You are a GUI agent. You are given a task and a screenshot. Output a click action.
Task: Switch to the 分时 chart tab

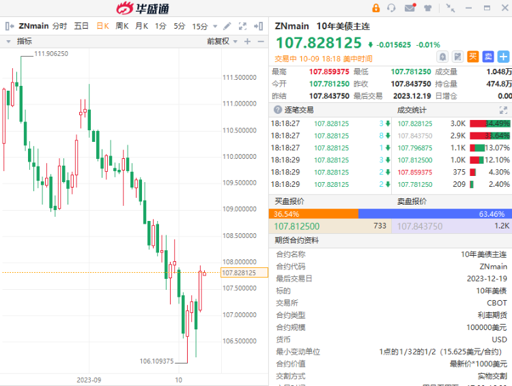59,26
